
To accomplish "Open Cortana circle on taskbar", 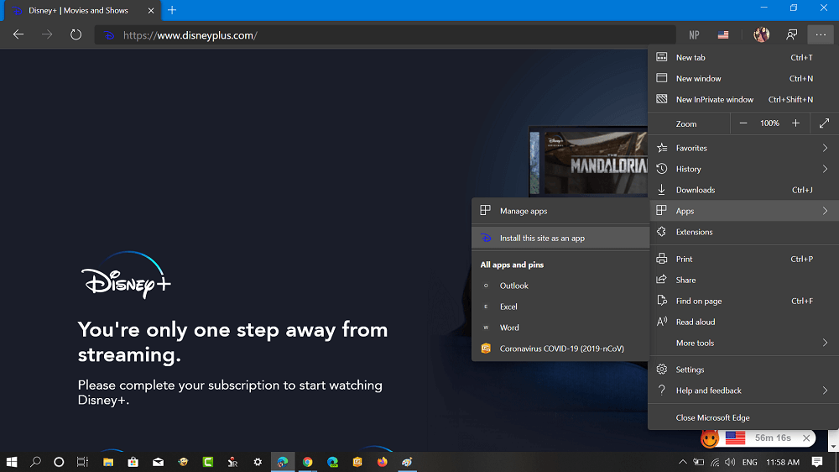I will 59,462.
